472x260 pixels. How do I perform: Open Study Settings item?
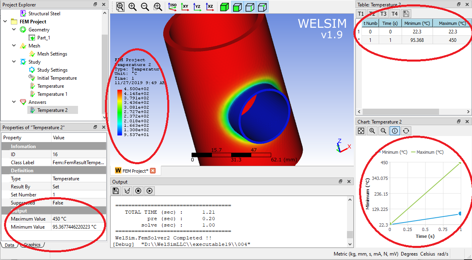pyautogui.click(x=52, y=70)
